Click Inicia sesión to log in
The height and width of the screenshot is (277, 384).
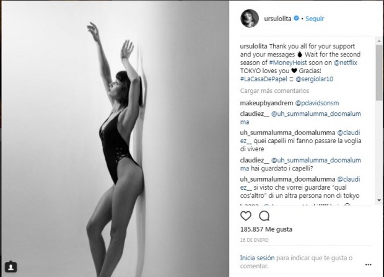[257, 258]
